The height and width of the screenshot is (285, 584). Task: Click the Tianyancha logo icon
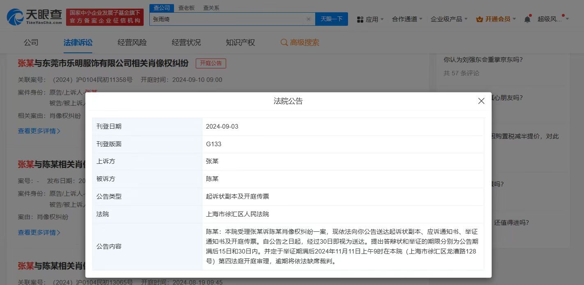tap(14, 16)
